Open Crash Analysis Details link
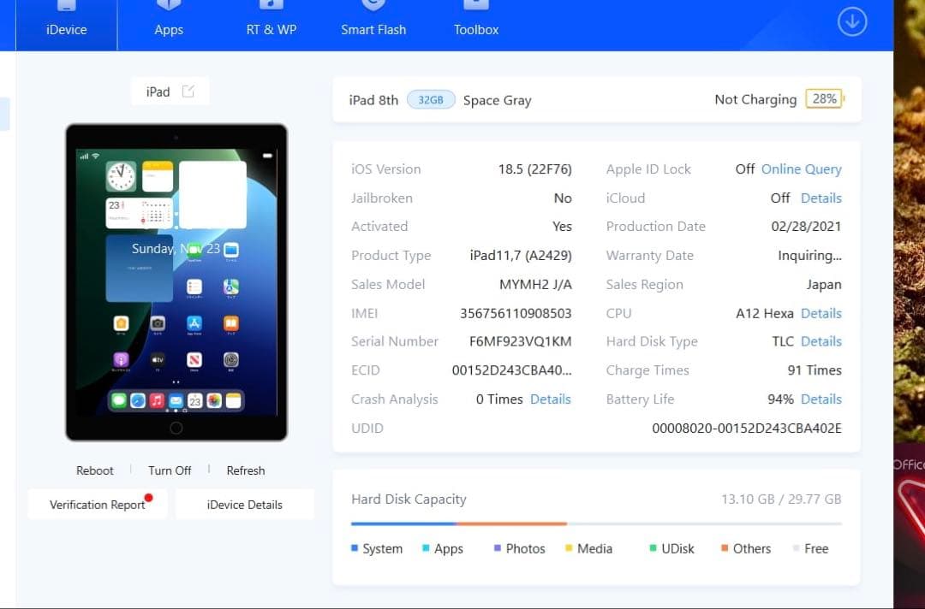Viewport: 925px width, 609px height. click(551, 399)
